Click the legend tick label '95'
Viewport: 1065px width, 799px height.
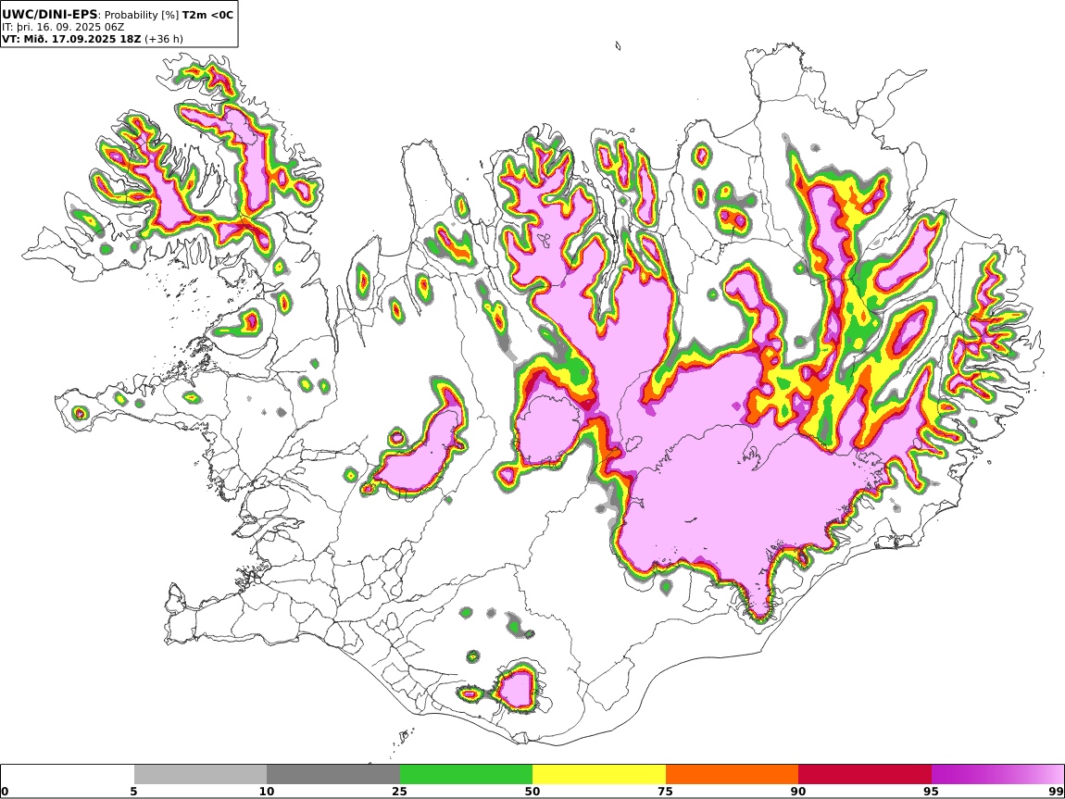pyautogui.click(x=931, y=792)
